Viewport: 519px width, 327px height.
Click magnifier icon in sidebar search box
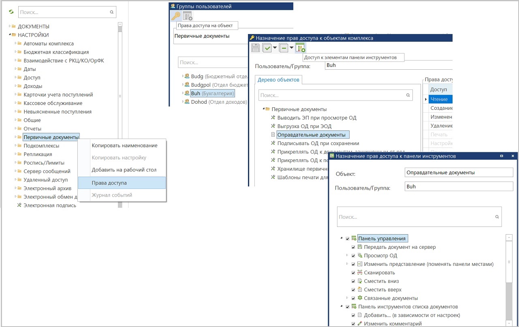pyautogui.click(x=112, y=12)
